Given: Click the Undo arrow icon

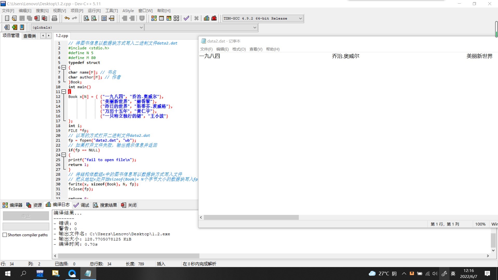Looking at the screenshot, I should pos(67,18).
